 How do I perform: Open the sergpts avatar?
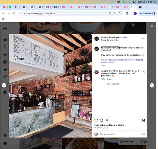click(x=97, y=72)
